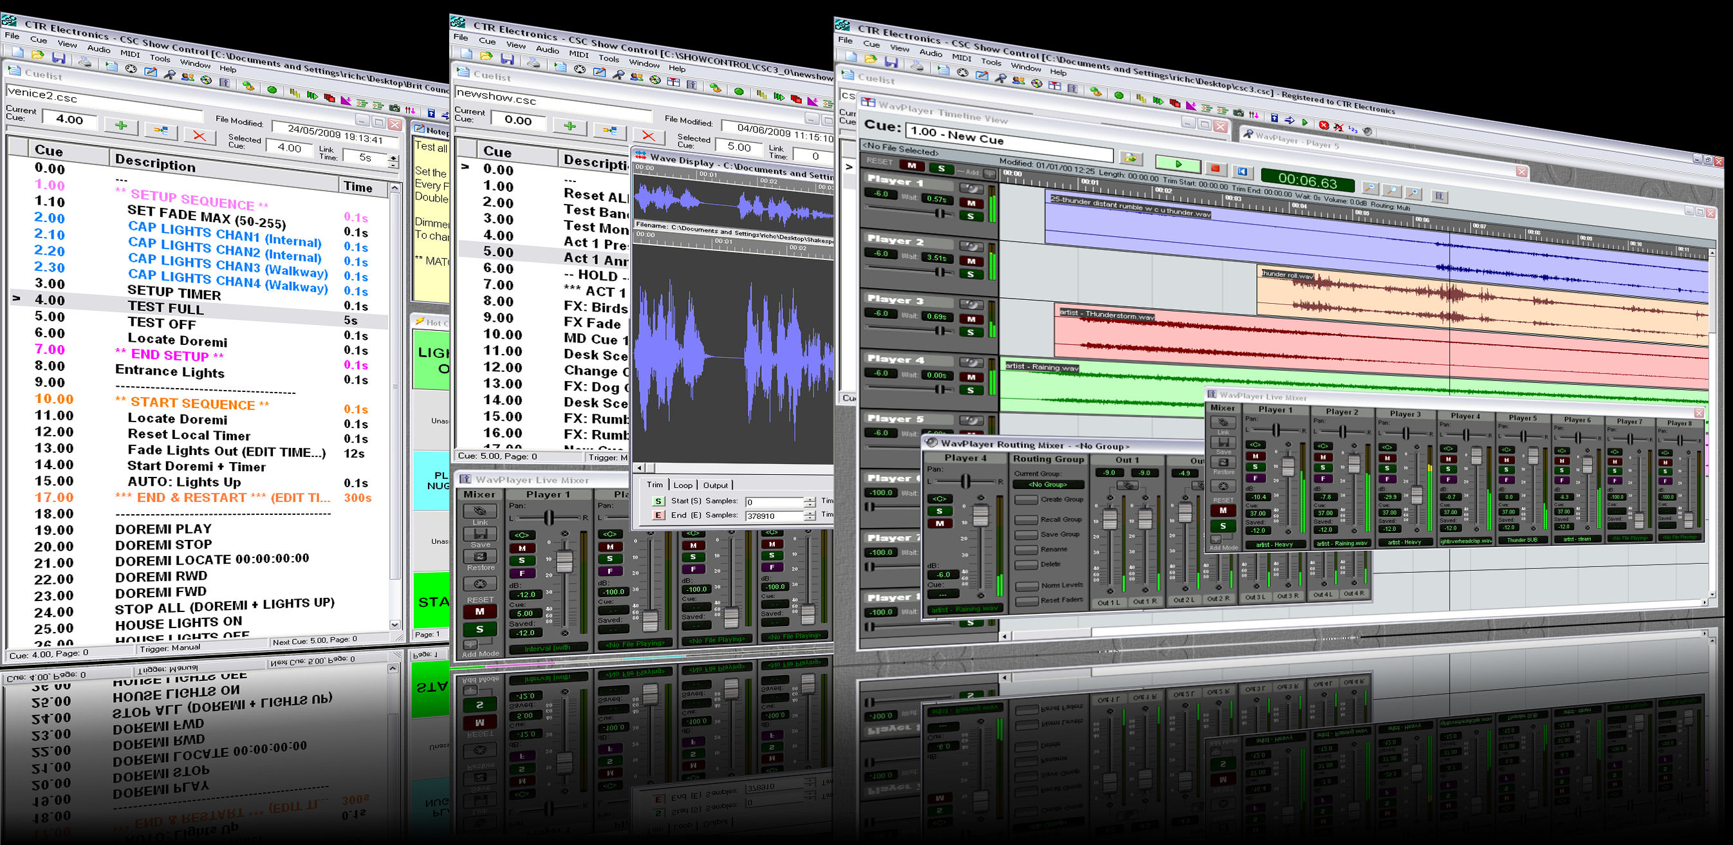Image resolution: width=1733 pixels, height=845 pixels.
Task: Toggle <C> center button on middle mixer Player 1
Action: tap(522, 535)
